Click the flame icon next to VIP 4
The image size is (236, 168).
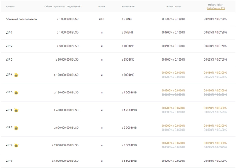coord(16,75)
